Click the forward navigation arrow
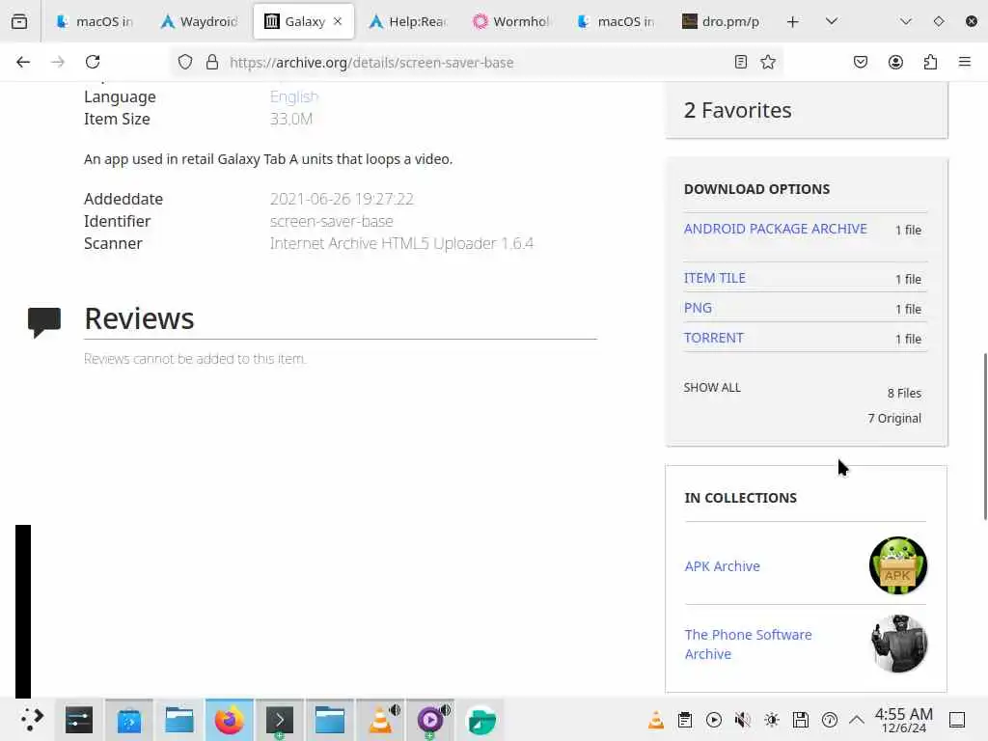The height and width of the screenshot is (741, 988). pyautogui.click(x=58, y=62)
